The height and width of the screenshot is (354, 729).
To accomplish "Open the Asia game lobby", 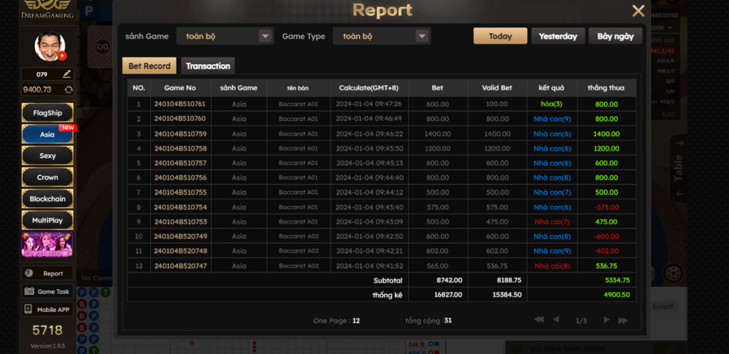I will coord(47,134).
